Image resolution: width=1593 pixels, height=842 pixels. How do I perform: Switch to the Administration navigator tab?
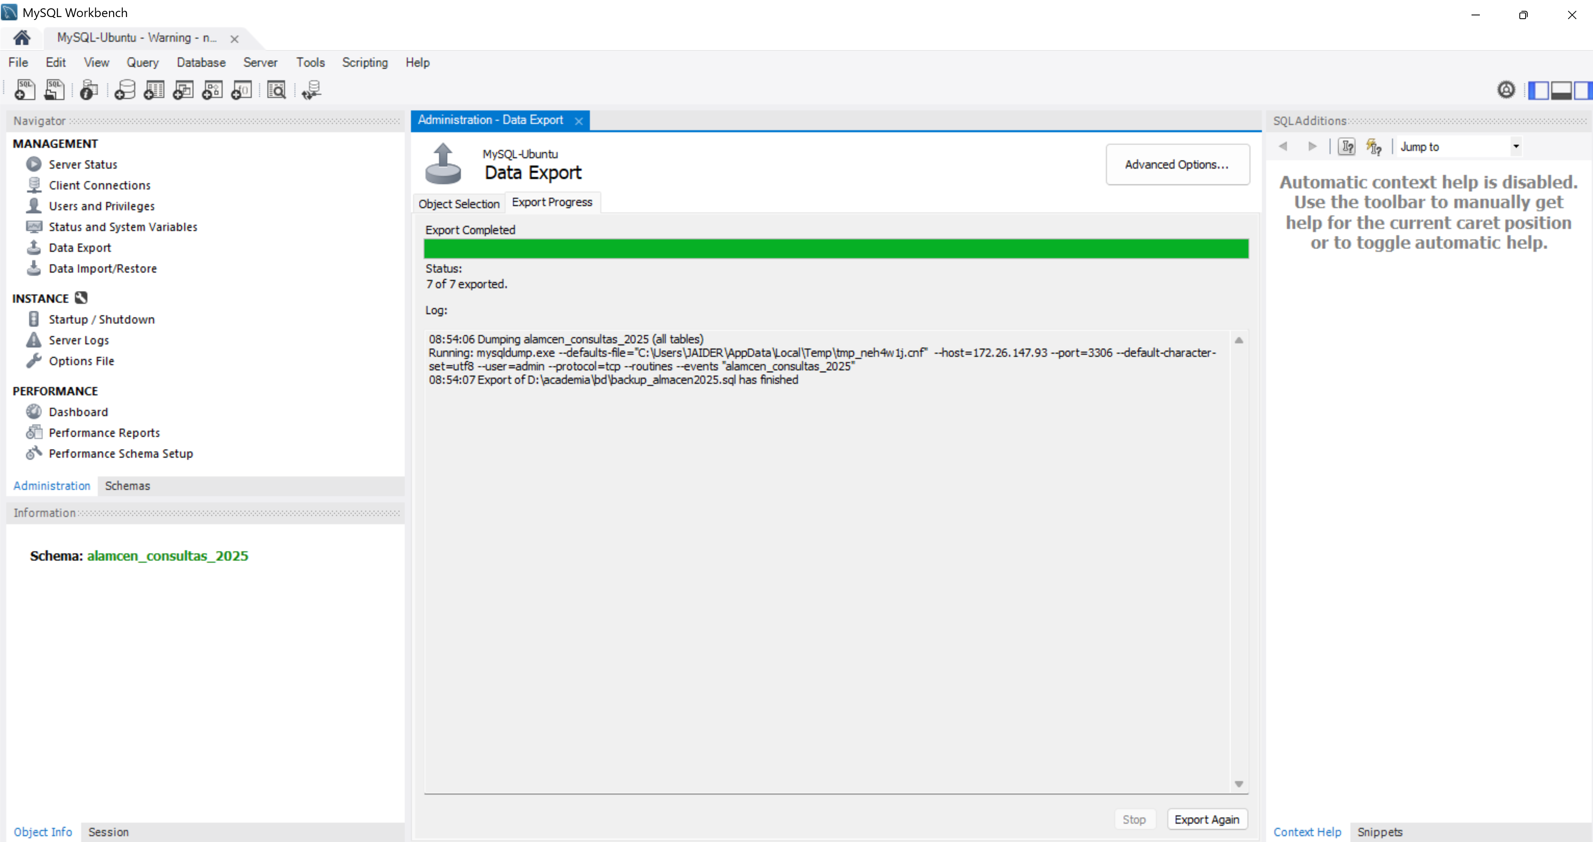point(52,486)
